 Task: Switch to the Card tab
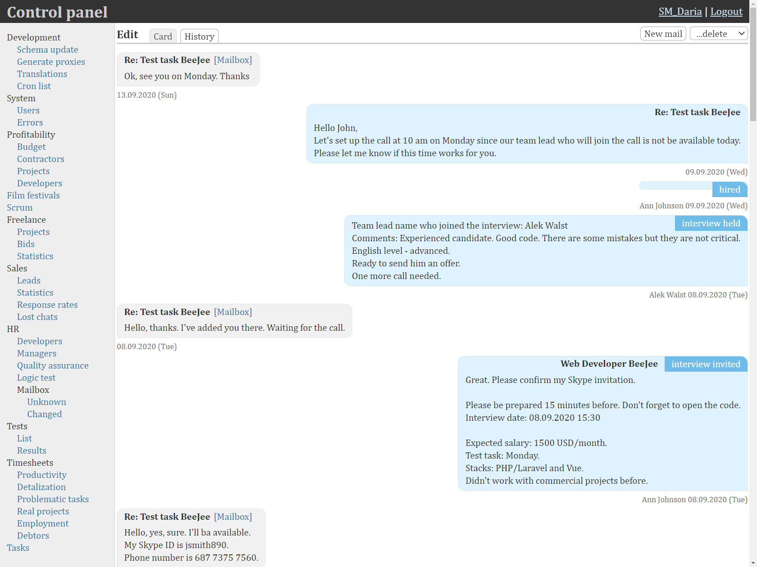[x=163, y=36]
